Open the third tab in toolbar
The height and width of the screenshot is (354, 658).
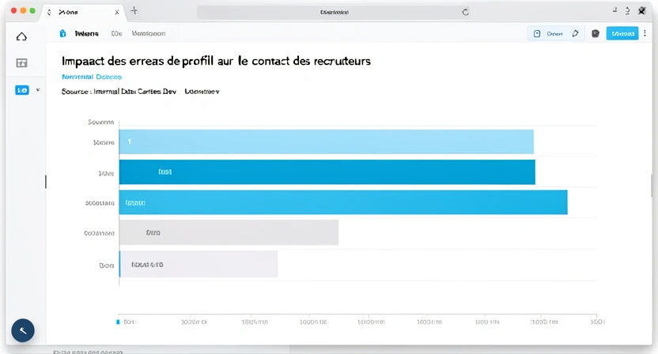click(148, 33)
